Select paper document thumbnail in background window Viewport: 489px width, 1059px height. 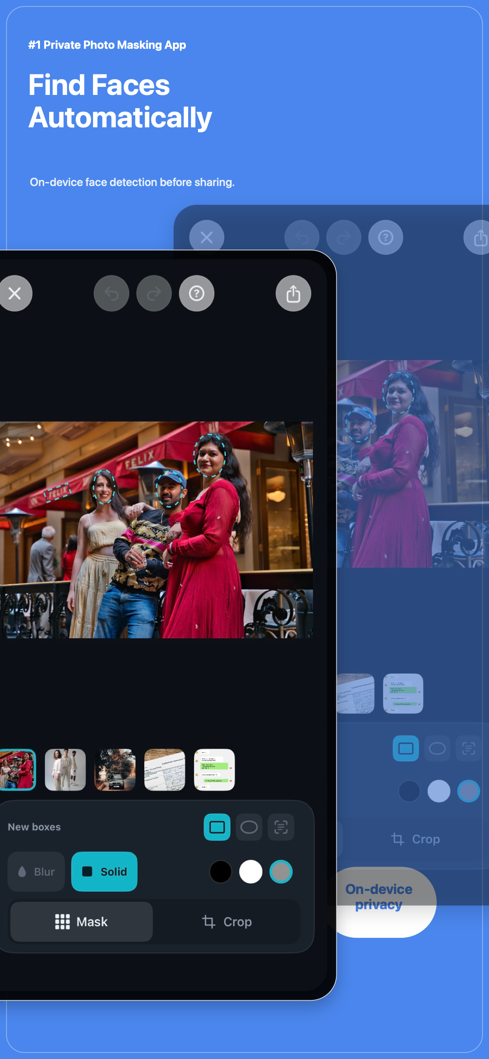point(356,693)
